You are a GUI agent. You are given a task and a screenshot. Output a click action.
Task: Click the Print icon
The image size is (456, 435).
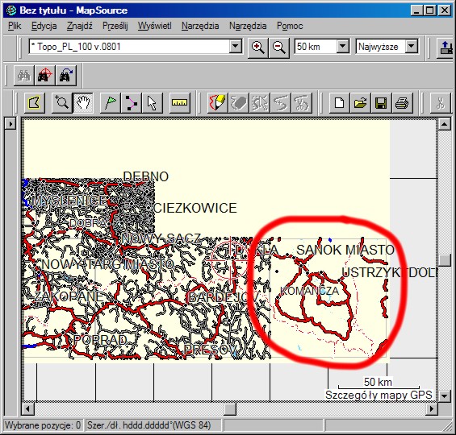click(403, 102)
